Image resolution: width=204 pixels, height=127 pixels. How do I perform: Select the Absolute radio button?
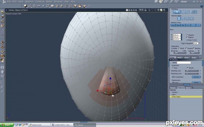187,35
